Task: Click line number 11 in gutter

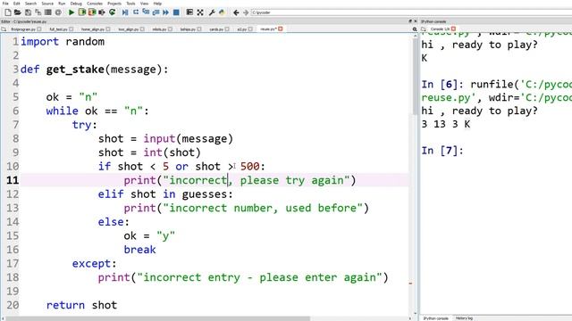Action: [x=13, y=180]
